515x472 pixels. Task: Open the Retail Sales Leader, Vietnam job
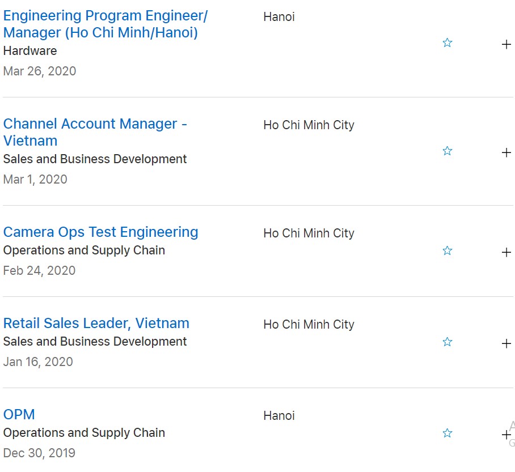[x=96, y=324]
